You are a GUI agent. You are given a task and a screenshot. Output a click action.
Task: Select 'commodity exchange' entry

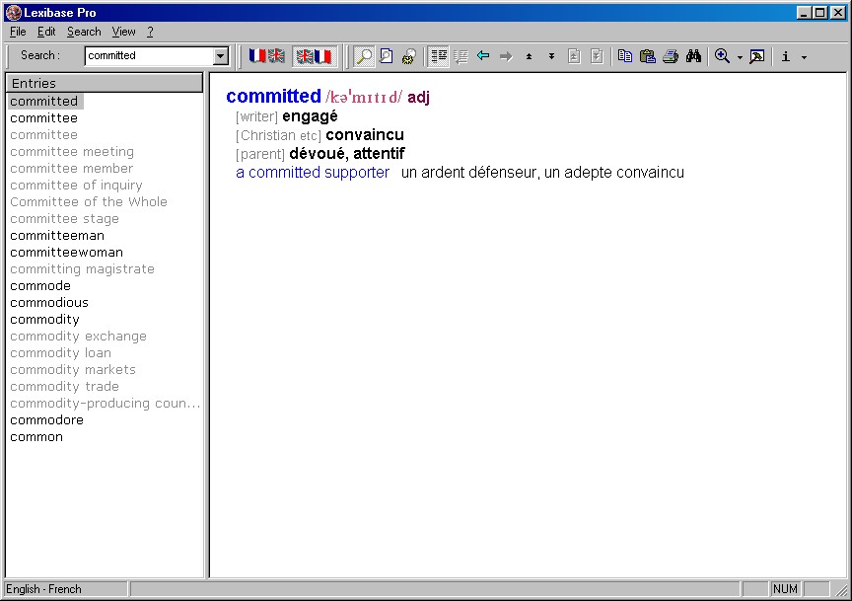click(78, 337)
